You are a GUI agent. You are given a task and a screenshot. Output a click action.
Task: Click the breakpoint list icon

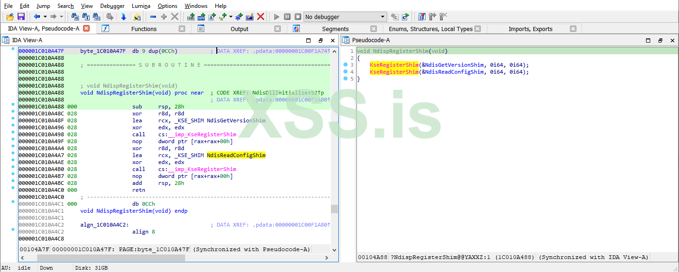click(x=422, y=17)
